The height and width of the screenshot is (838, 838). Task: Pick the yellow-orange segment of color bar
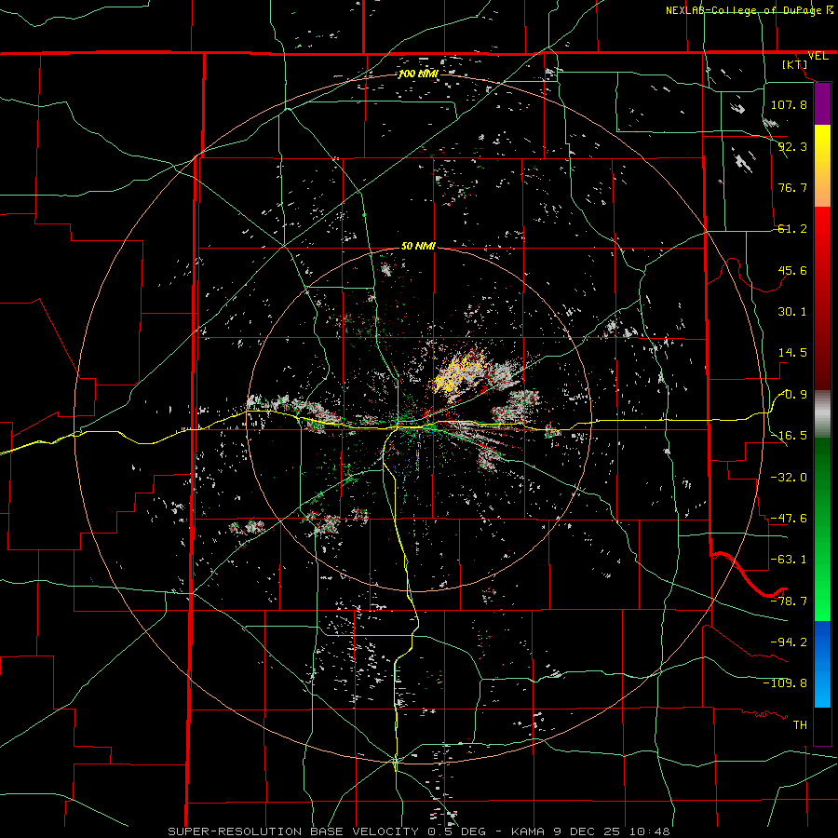tap(822, 166)
